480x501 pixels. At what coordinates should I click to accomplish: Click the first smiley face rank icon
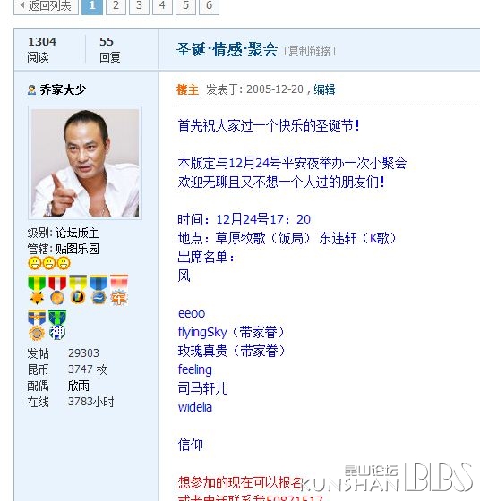click(x=35, y=263)
